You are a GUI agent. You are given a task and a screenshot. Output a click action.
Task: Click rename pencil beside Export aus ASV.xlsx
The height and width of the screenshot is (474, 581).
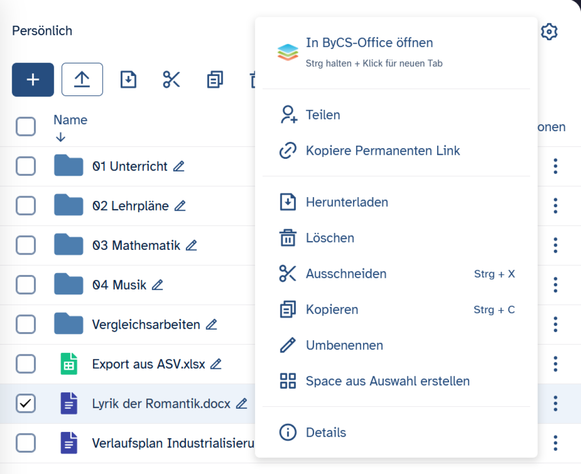click(216, 364)
